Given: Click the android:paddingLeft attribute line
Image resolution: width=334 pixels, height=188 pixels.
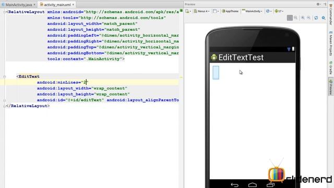Looking at the screenshot, I should point(113,36).
